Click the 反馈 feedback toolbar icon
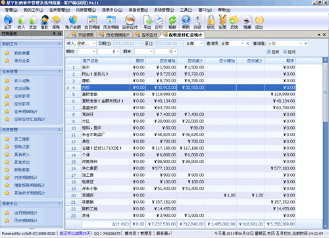 [234, 22]
